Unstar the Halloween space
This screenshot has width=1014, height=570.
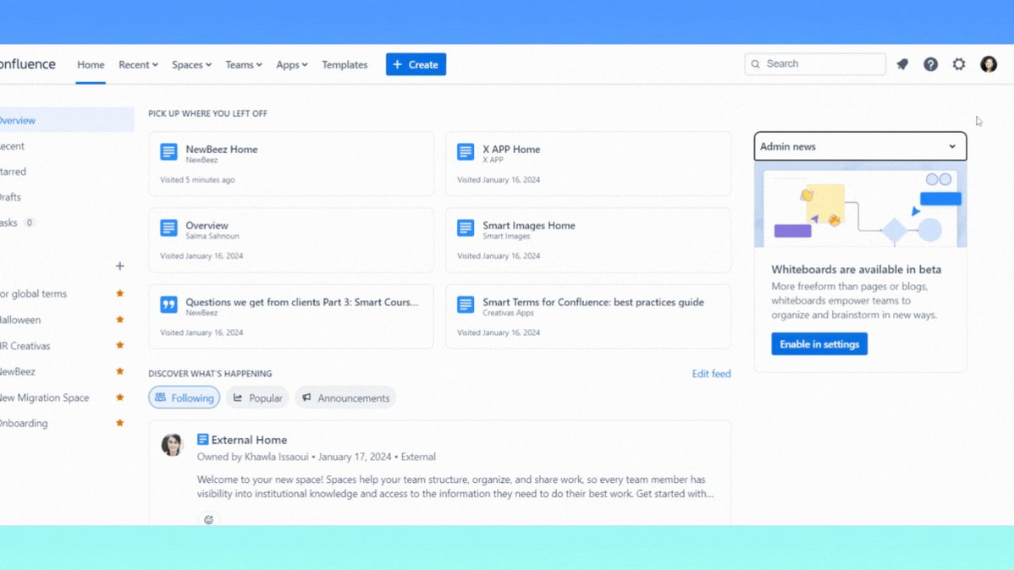coord(119,320)
